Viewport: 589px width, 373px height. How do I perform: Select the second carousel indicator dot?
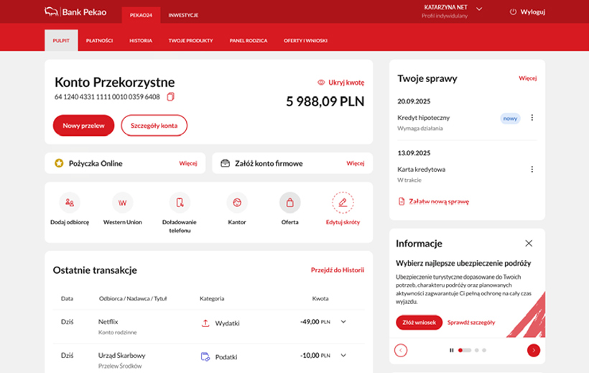click(x=476, y=350)
